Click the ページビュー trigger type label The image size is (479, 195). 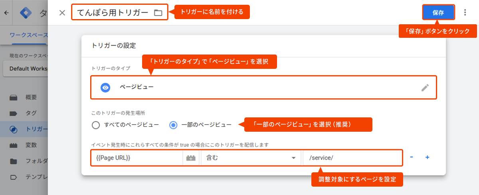tap(137, 87)
